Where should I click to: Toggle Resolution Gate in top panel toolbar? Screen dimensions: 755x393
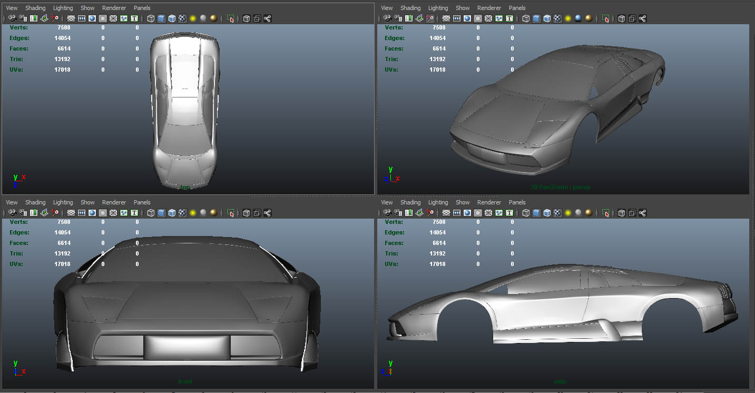tap(92, 18)
